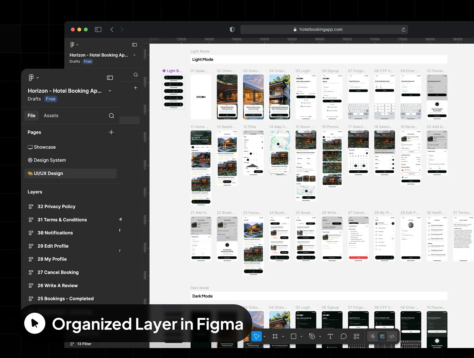Viewport: 474px width, 358px height.
Task: Select the Rectangle shape tool
Action: click(294, 336)
